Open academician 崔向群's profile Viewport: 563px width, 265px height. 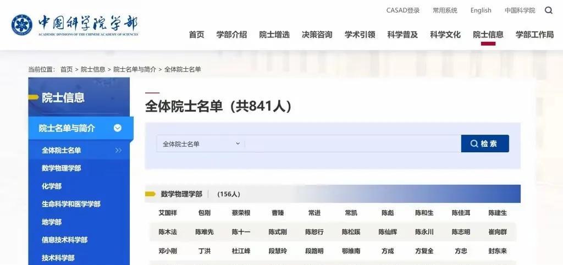[497, 232]
